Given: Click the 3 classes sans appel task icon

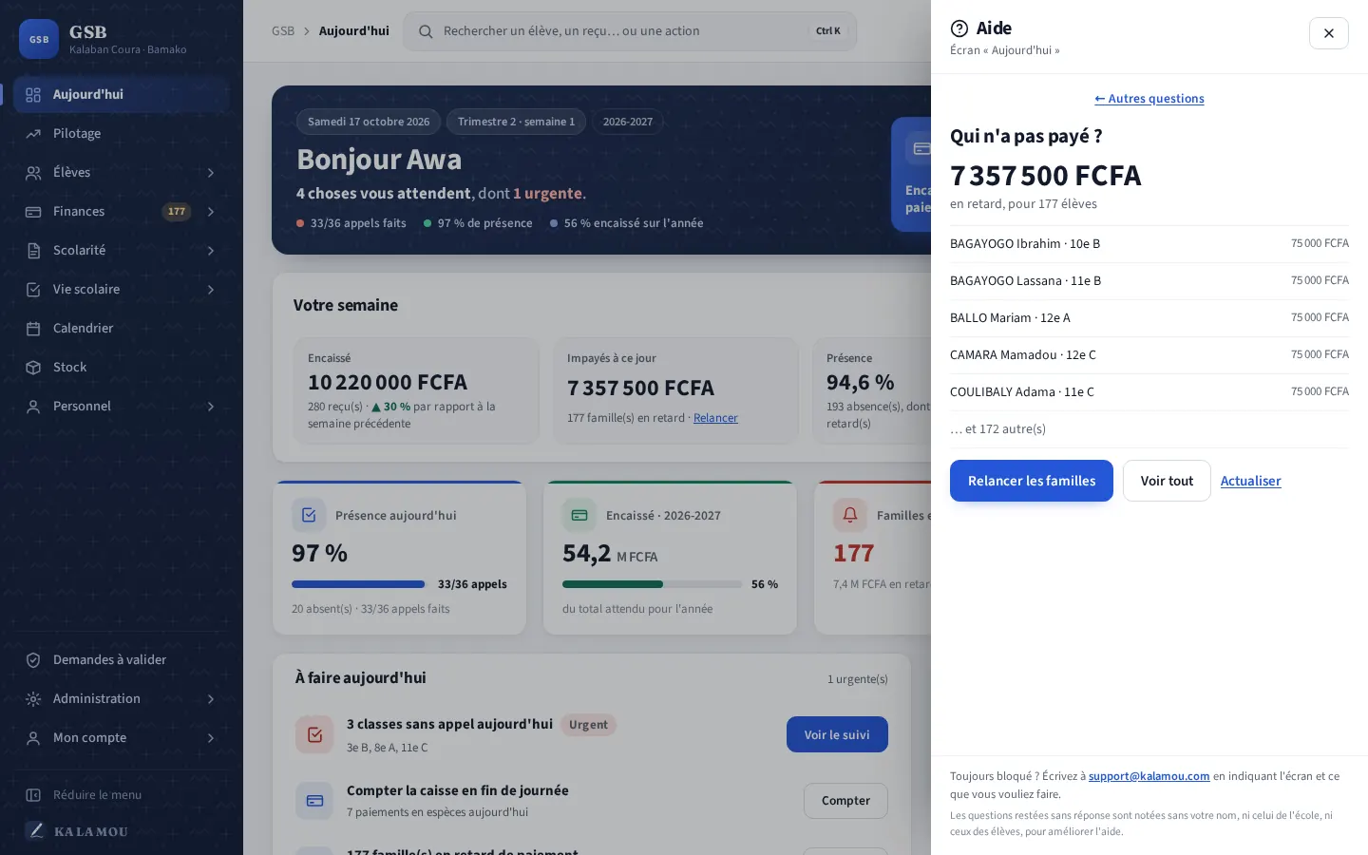Looking at the screenshot, I should [314, 734].
